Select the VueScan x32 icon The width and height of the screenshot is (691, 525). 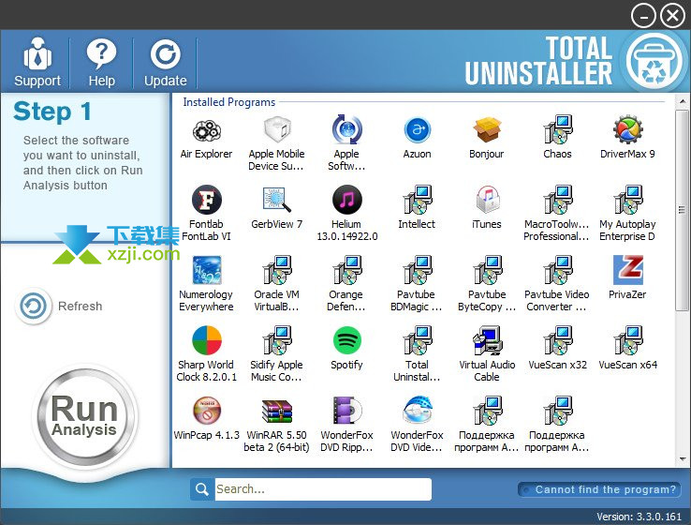(x=557, y=340)
